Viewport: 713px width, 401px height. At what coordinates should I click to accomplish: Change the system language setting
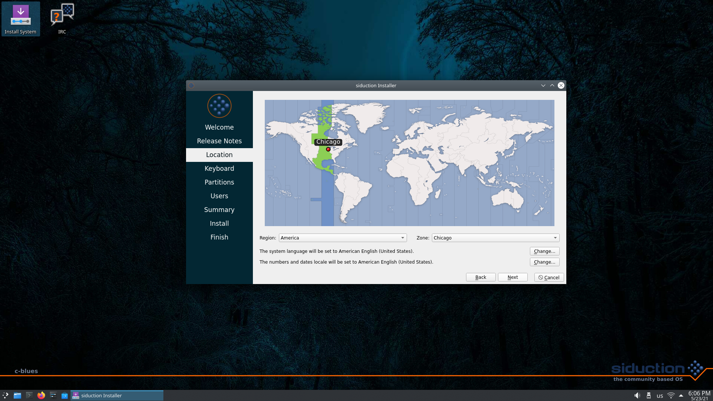(544, 251)
